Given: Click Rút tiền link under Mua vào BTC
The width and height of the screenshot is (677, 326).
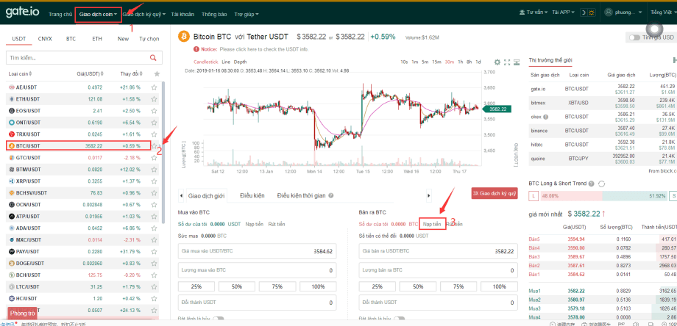Looking at the screenshot, I should point(277,224).
